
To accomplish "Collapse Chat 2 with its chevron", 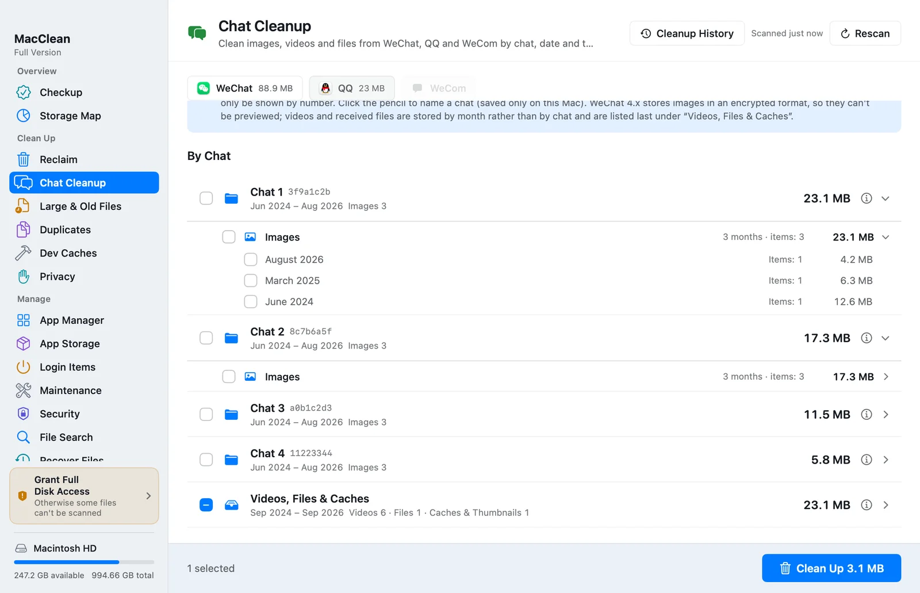I will (885, 338).
